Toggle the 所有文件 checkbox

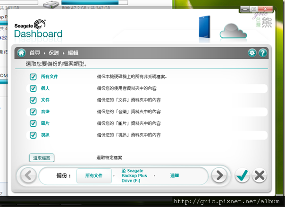point(33,77)
